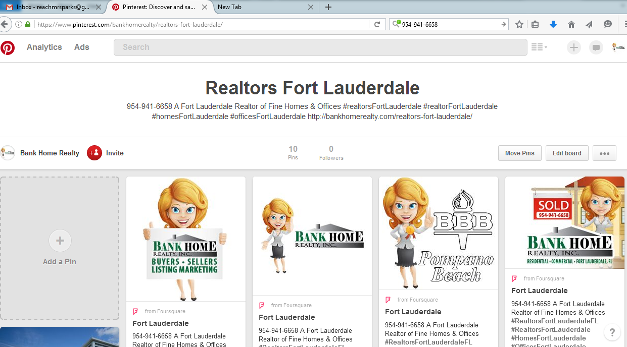Open the messages chat bubble icon
The image size is (627, 347).
[x=596, y=47]
